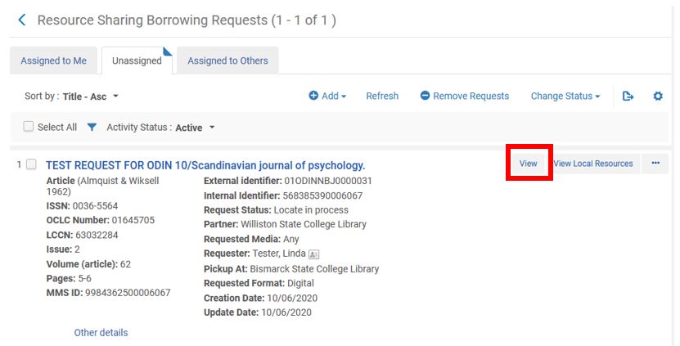
Task: Select the Unassigned tab
Action: pyautogui.click(x=137, y=61)
